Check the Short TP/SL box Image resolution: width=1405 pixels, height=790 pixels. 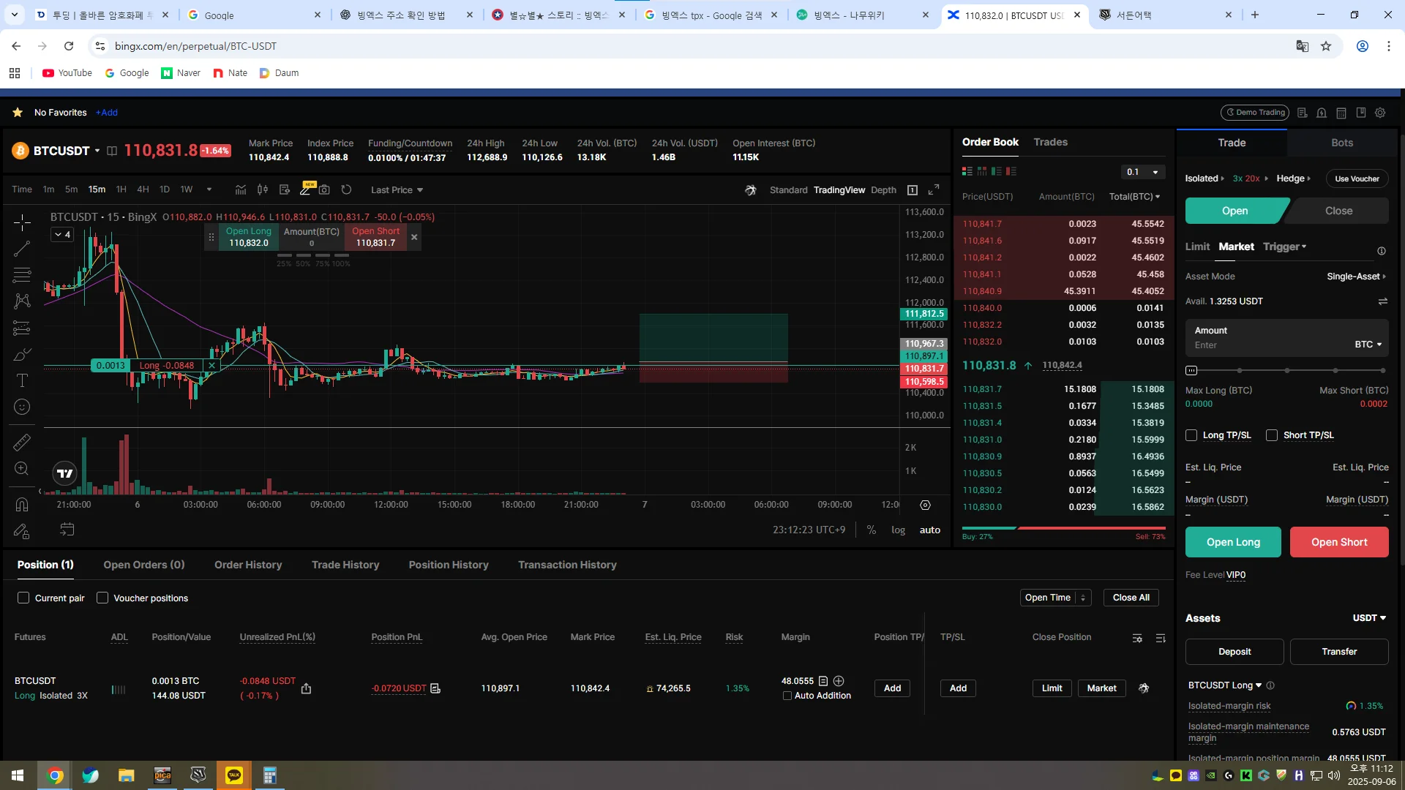pyautogui.click(x=1272, y=435)
